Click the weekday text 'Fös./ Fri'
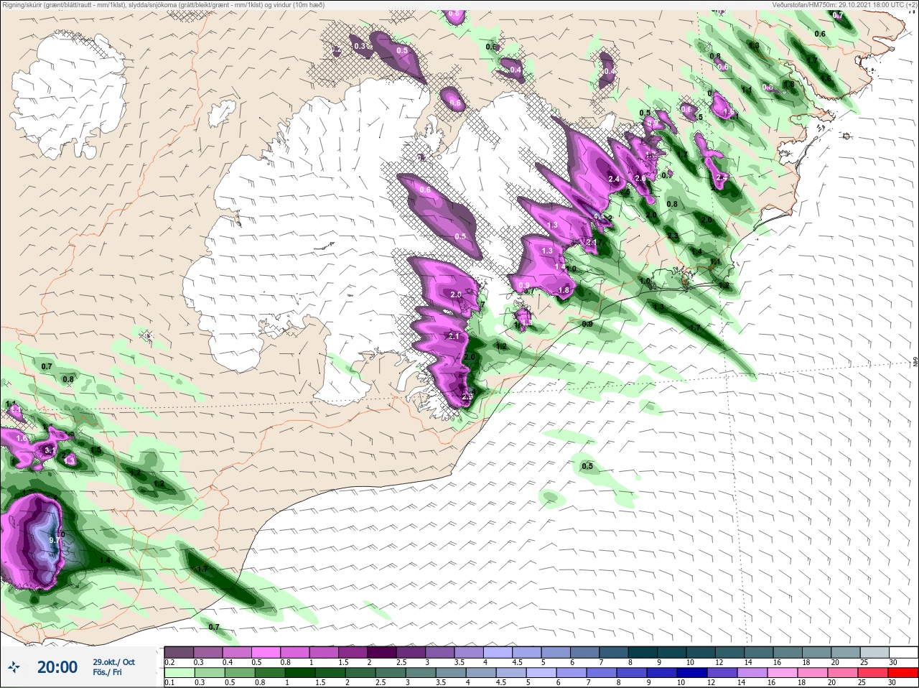 107,672
